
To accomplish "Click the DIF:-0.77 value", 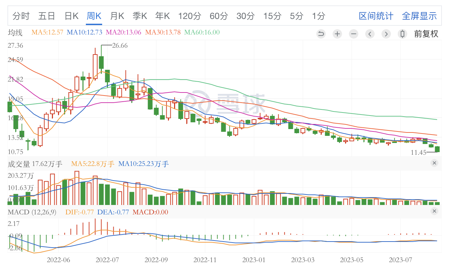I will coord(79,212).
